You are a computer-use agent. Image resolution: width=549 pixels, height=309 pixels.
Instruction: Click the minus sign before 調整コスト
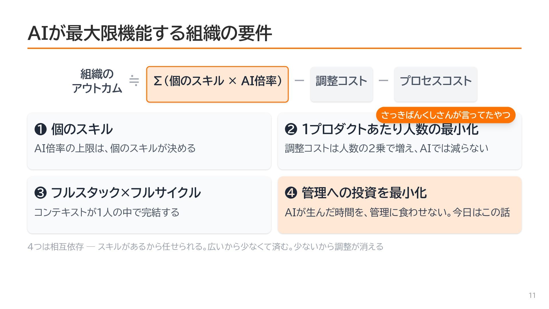pyautogui.click(x=299, y=81)
